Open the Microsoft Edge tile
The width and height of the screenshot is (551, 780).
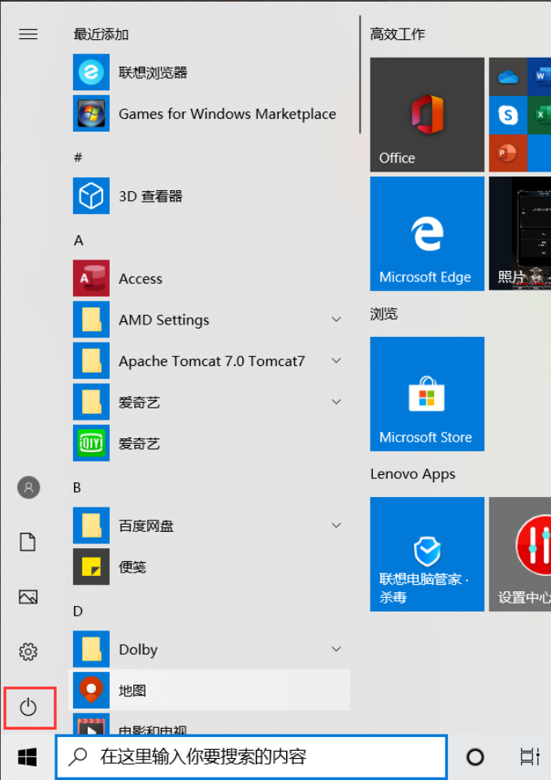click(427, 233)
